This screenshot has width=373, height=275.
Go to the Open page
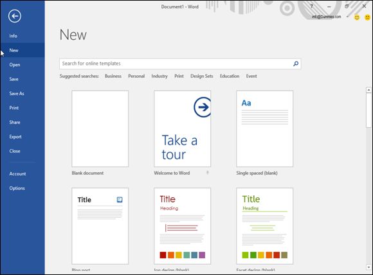point(23,65)
